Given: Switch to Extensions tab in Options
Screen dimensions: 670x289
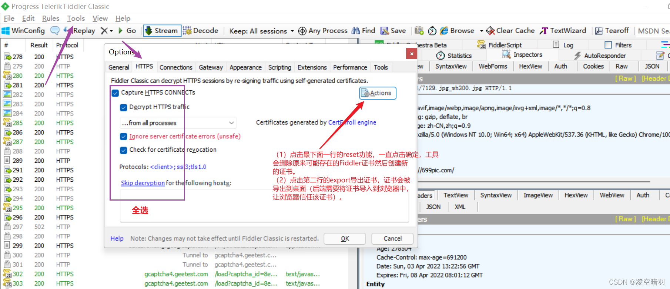Looking at the screenshot, I should pyautogui.click(x=312, y=67).
